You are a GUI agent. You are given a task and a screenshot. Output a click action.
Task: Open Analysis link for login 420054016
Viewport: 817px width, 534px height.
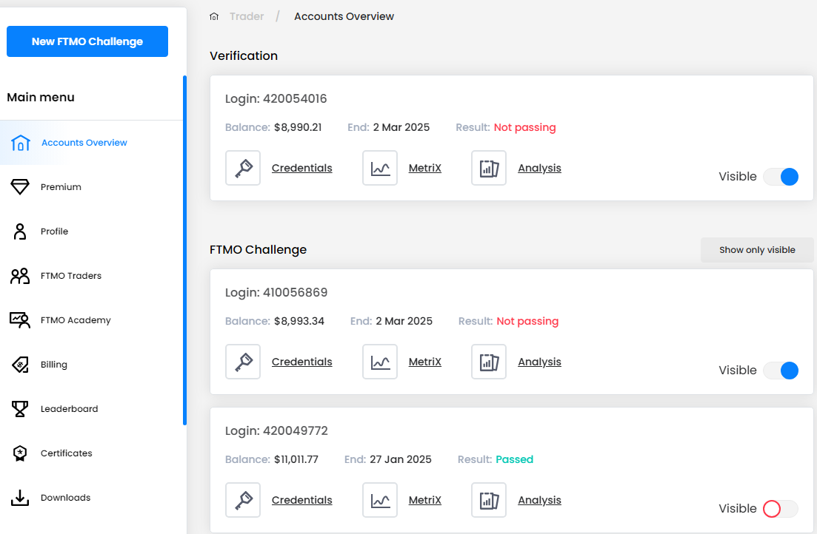coord(539,168)
